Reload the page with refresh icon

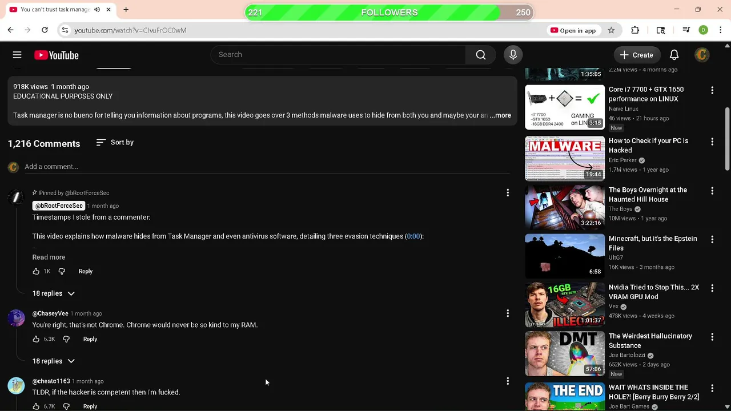click(45, 30)
